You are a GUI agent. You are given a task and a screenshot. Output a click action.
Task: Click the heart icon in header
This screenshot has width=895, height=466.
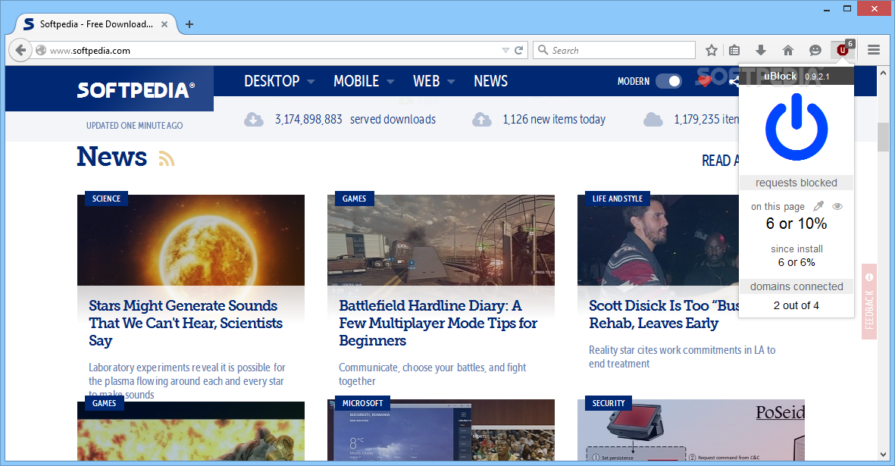pyautogui.click(x=704, y=81)
